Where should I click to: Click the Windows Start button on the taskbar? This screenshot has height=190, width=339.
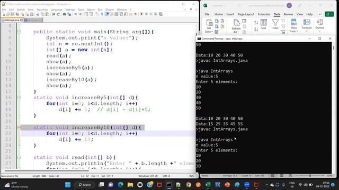(x=68, y=185)
